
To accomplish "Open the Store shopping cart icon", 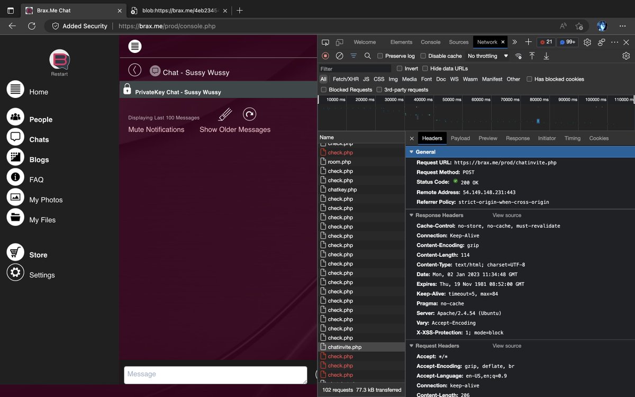I will click(x=15, y=252).
